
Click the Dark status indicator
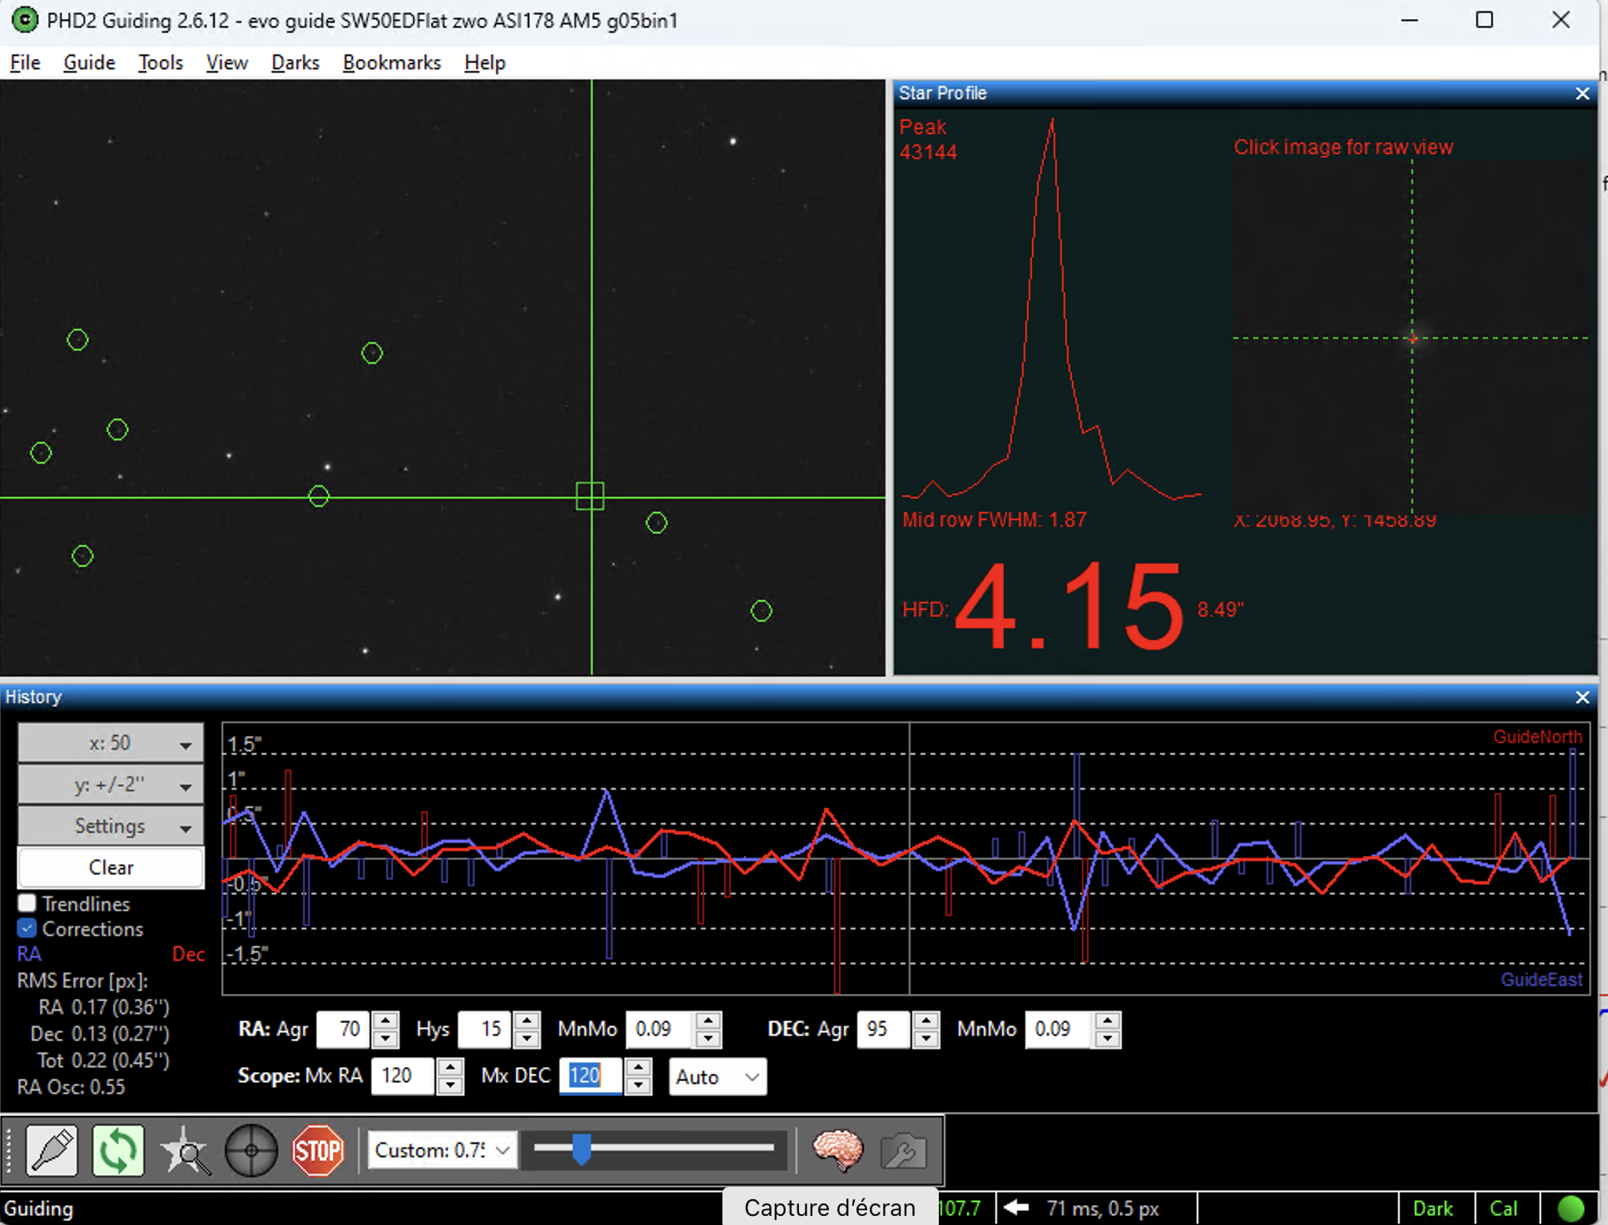[x=1433, y=1208]
